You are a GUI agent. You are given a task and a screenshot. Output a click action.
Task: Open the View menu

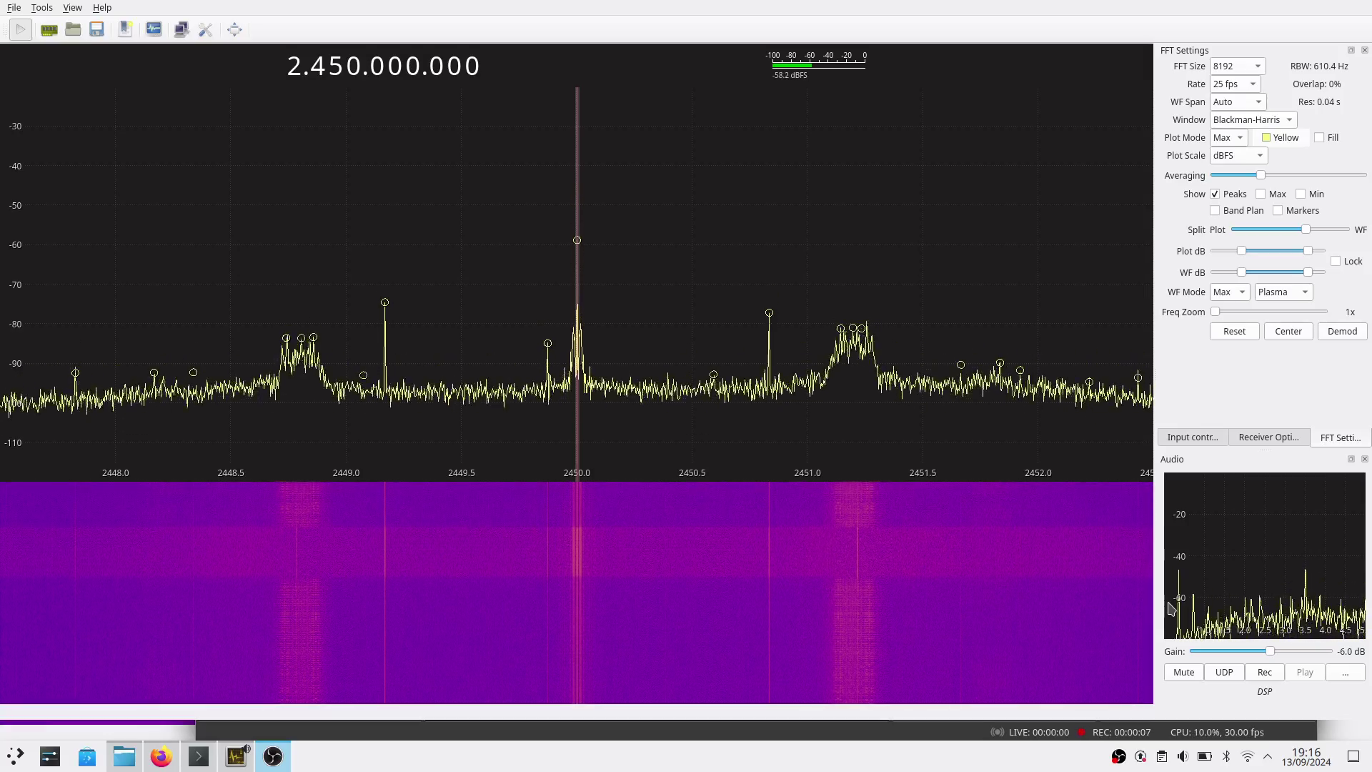[x=72, y=7]
